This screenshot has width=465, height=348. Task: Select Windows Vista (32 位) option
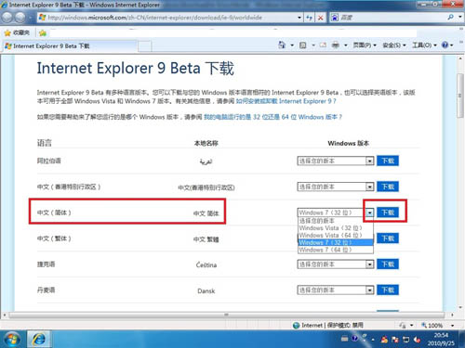click(x=335, y=228)
